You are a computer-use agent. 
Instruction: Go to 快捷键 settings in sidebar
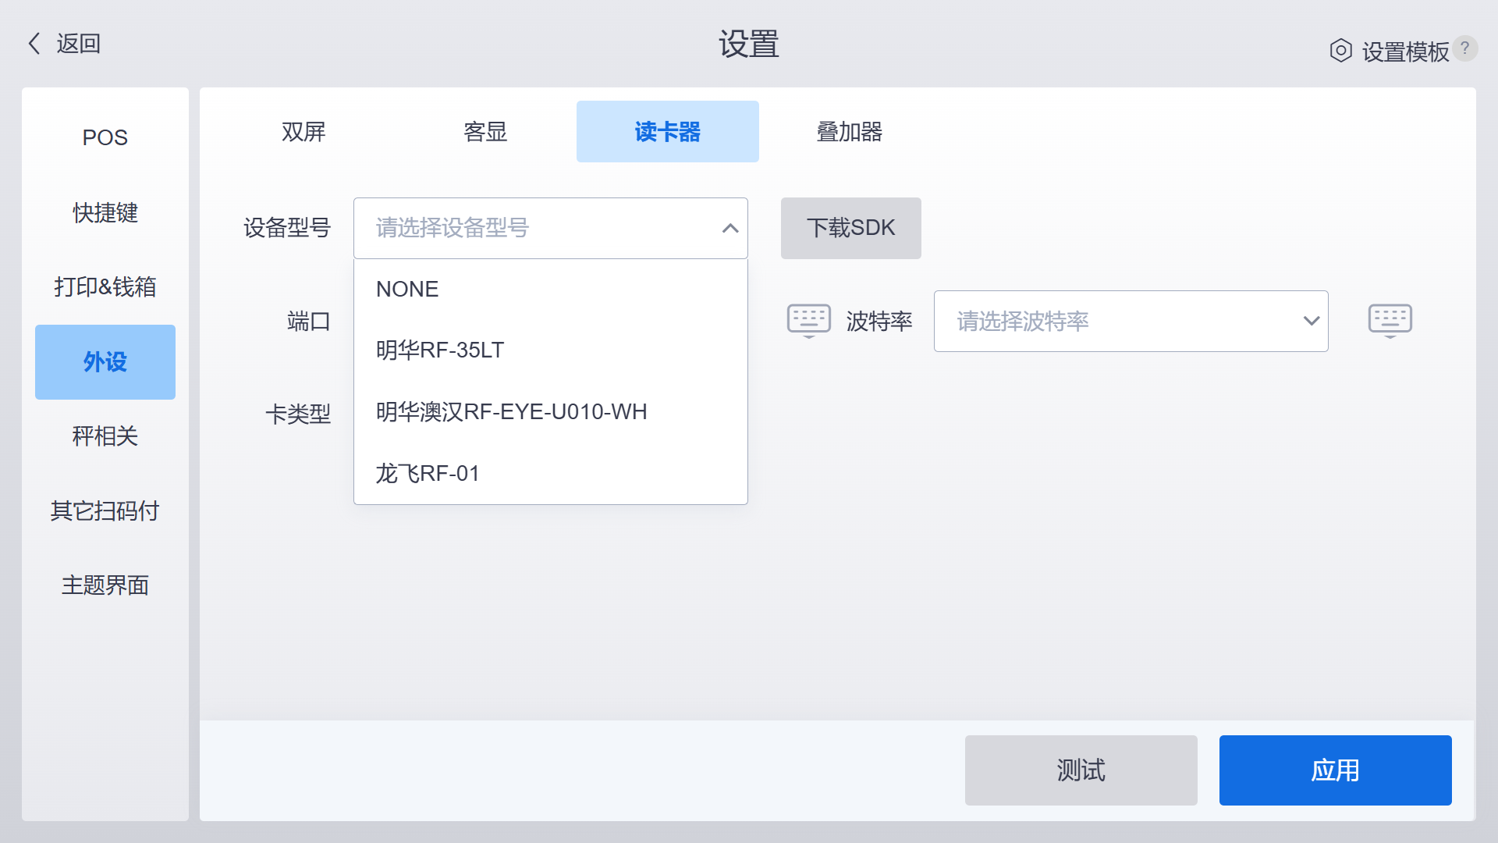[105, 212]
